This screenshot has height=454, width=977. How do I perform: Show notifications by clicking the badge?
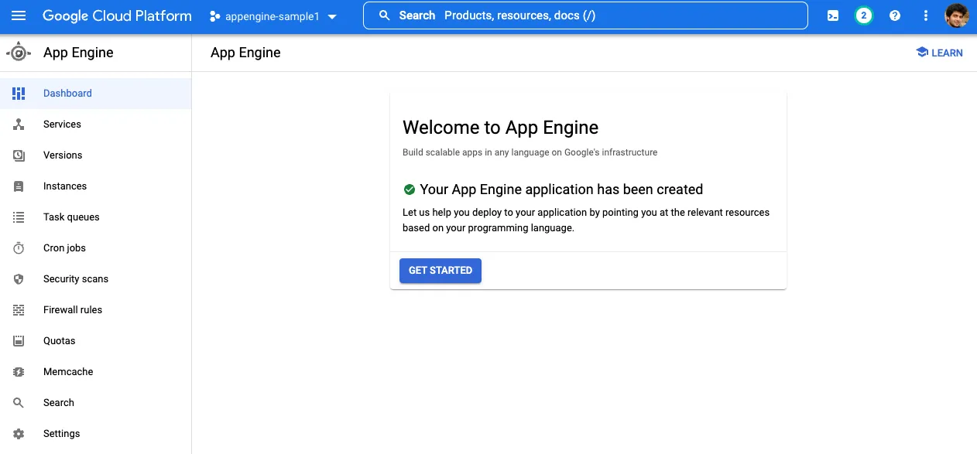(x=863, y=15)
